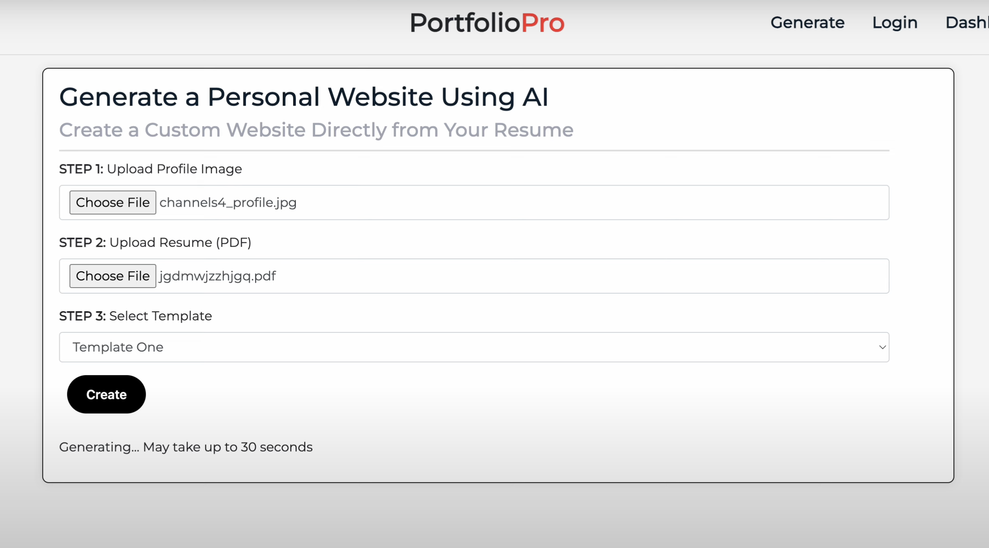Click the STEP 2 Upload Resume label
The image size is (989, 548).
(155, 243)
